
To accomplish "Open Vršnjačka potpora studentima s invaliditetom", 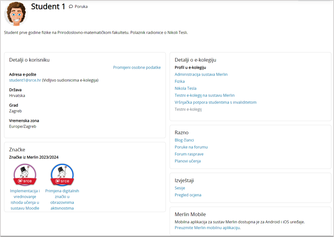I will 215,102.
